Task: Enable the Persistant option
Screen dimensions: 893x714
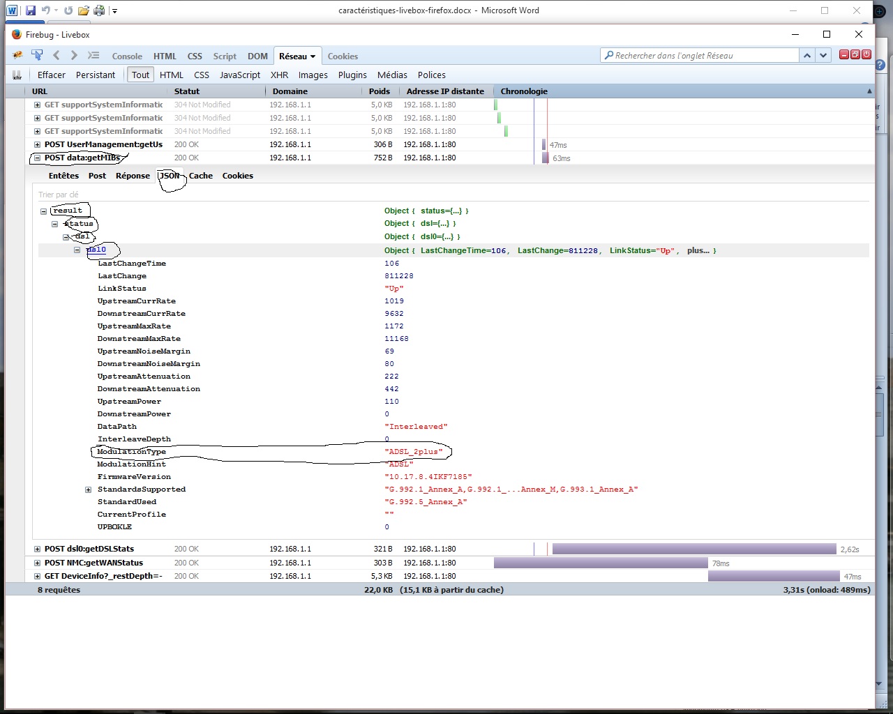Action: coord(96,75)
